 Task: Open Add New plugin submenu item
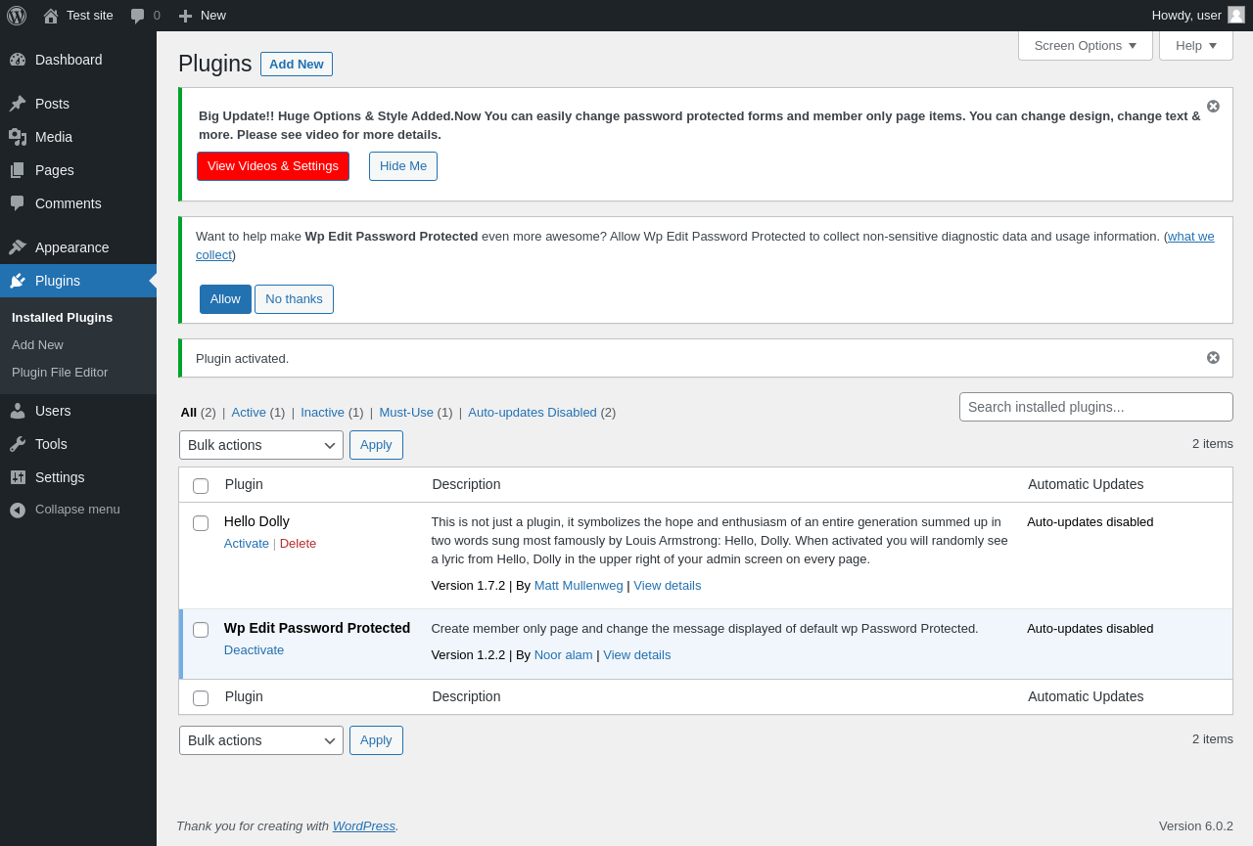point(37,344)
